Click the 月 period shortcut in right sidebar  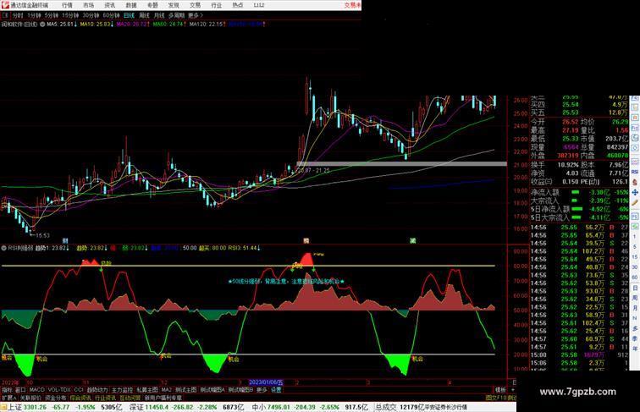coord(635,308)
